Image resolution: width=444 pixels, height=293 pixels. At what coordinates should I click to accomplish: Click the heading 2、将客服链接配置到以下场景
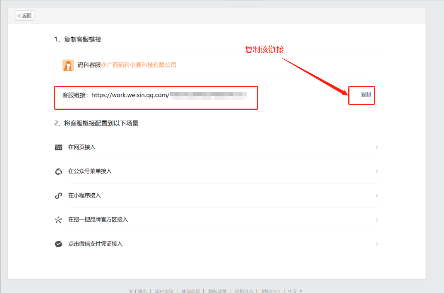pyautogui.click(x=96, y=124)
